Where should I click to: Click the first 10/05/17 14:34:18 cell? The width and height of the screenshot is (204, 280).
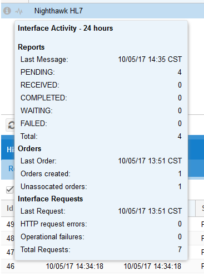click(74, 266)
